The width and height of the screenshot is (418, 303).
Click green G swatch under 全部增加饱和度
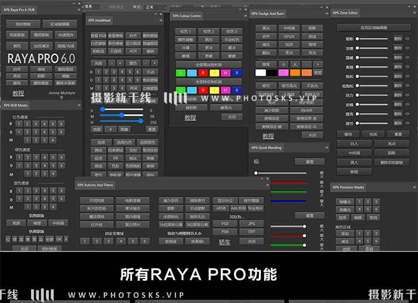click(x=180, y=73)
